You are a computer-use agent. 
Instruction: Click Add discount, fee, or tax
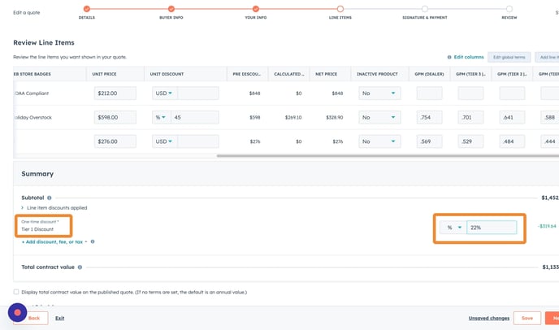[x=54, y=241]
